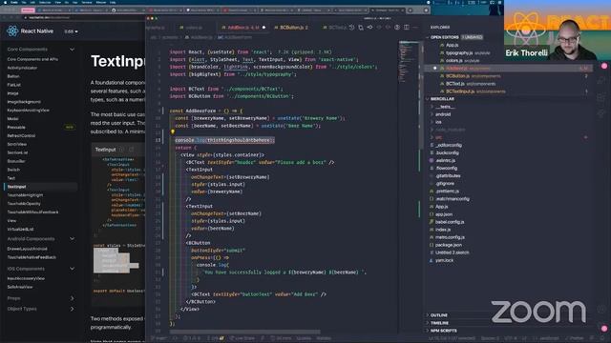The image size is (611, 343).
Task: Click the info icon beside TextInput example title
Action: [x=121, y=150]
